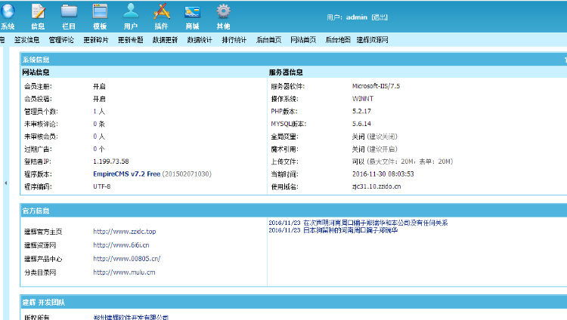Click the 郑州建辉软件开发有限公司 link

pos(131,317)
